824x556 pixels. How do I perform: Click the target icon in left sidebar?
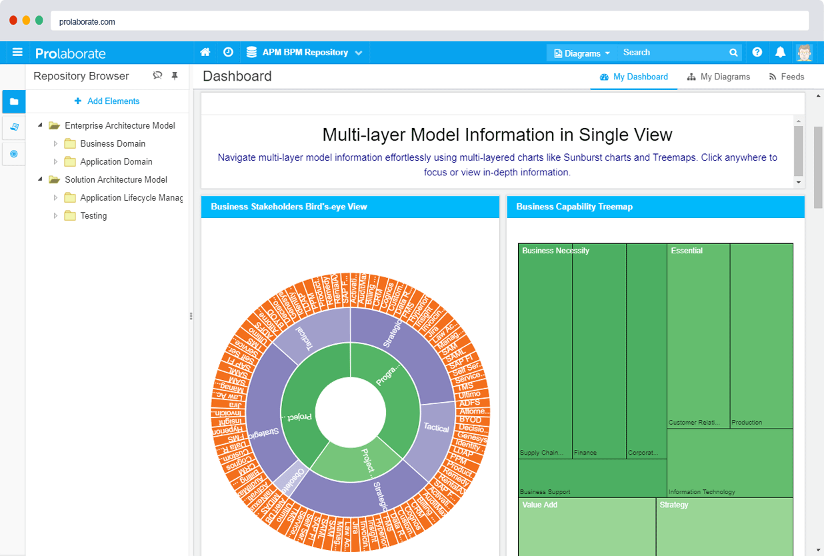click(x=13, y=153)
